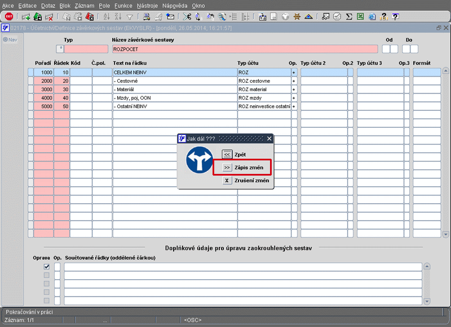
Task: Restore the inner form window
Action: coord(439,28)
